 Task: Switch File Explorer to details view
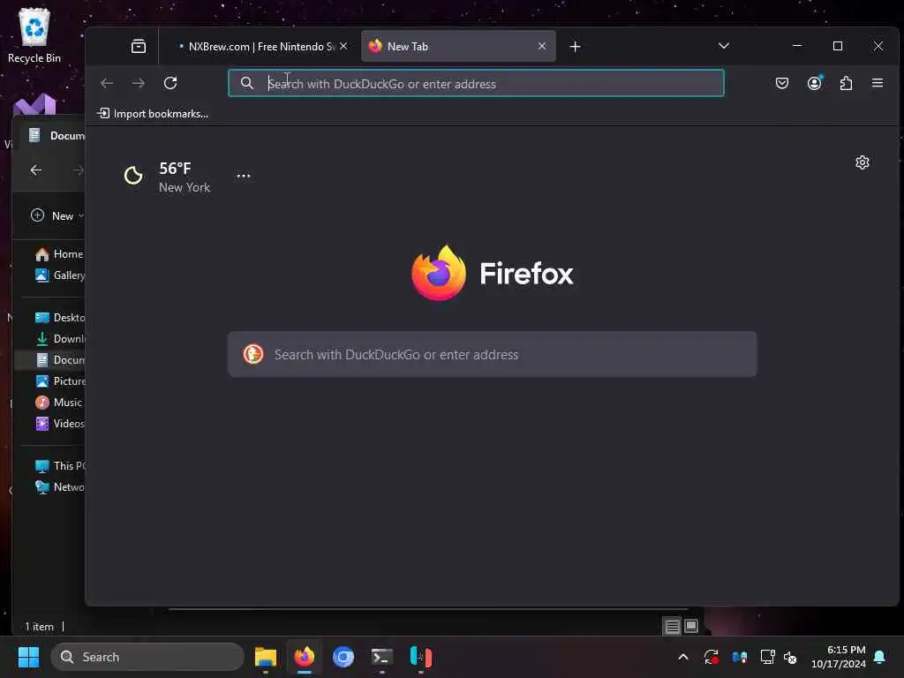click(672, 626)
